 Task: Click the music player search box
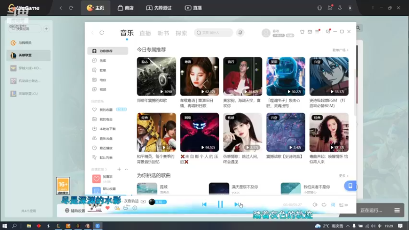tap(213, 33)
